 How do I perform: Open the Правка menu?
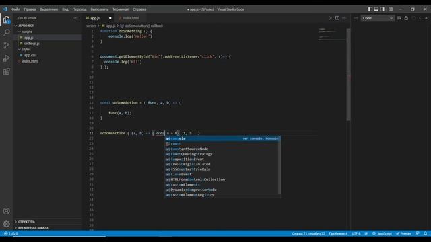pos(30,9)
